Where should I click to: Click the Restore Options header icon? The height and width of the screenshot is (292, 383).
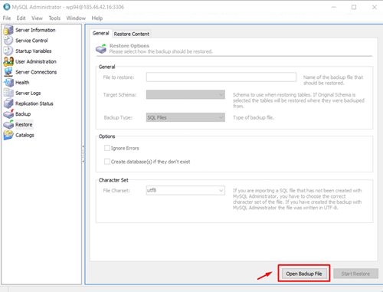click(101, 48)
